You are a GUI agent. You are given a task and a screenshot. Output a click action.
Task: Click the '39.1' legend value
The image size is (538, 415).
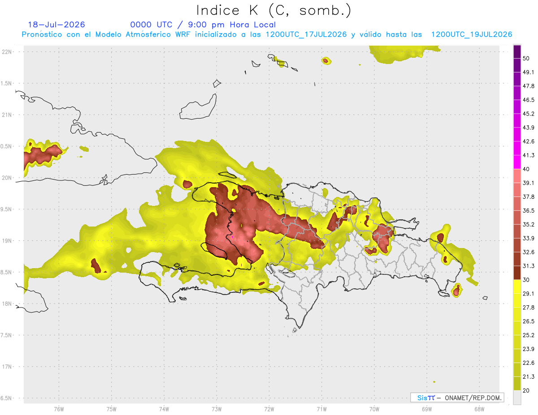529,183
